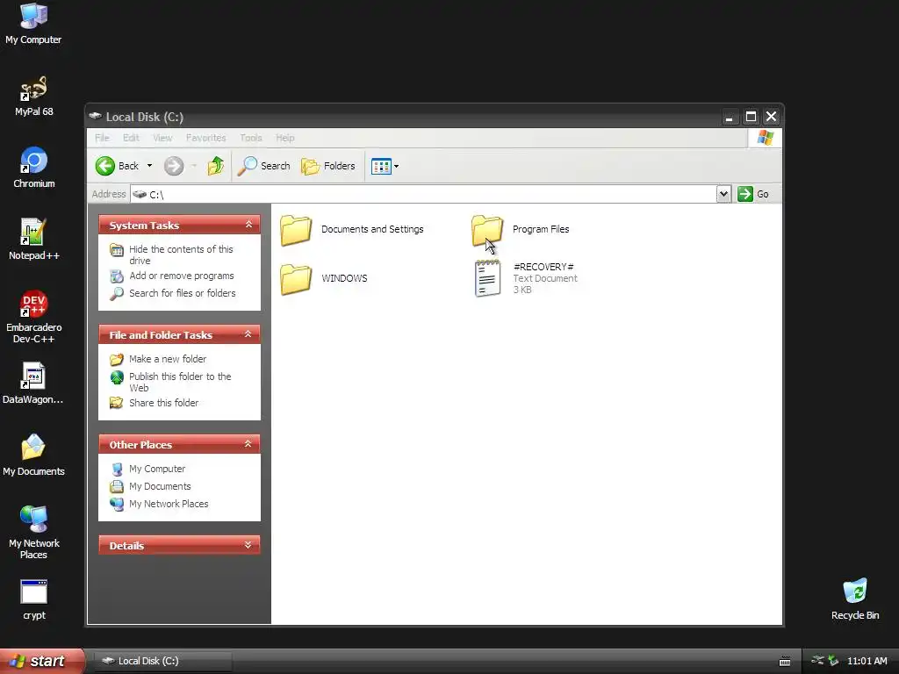This screenshot has width=899, height=674.
Task: Click Local Disk (C:) taskbar button
Action: pyautogui.click(x=161, y=661)
